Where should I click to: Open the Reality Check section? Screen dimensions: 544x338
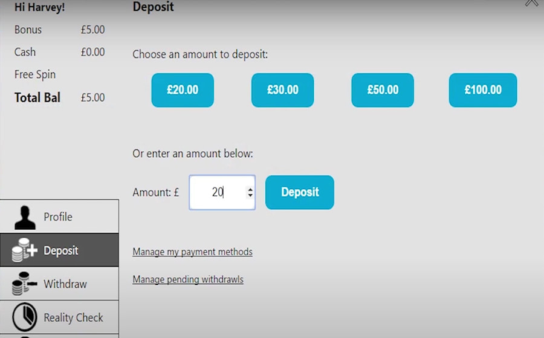click(x=73, y=317)
